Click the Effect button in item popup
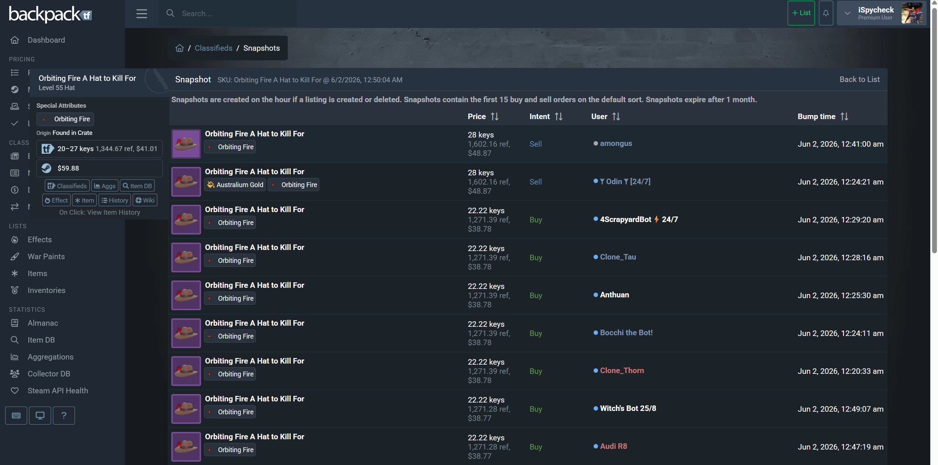 pos(56,200)
